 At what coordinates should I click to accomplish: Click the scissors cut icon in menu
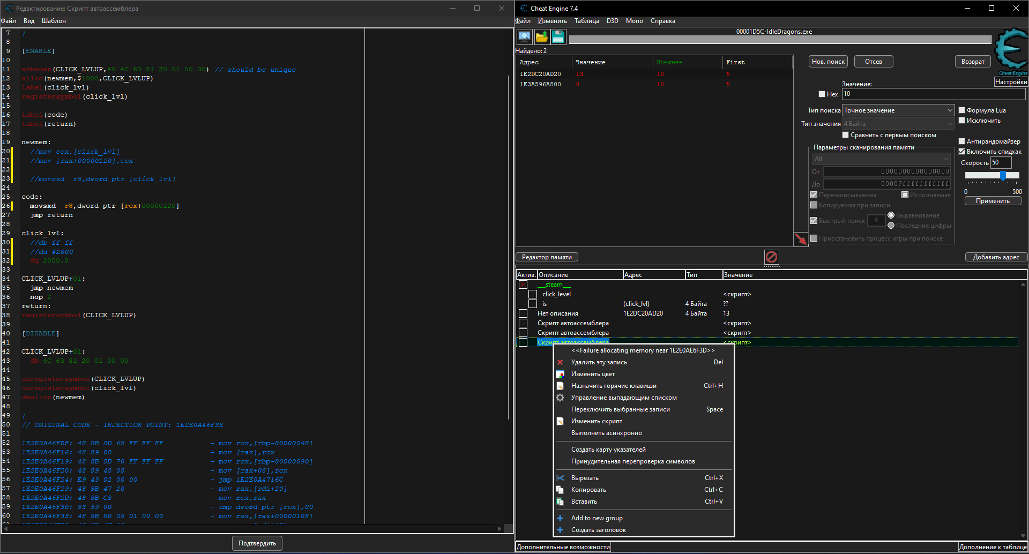(560, 478)
